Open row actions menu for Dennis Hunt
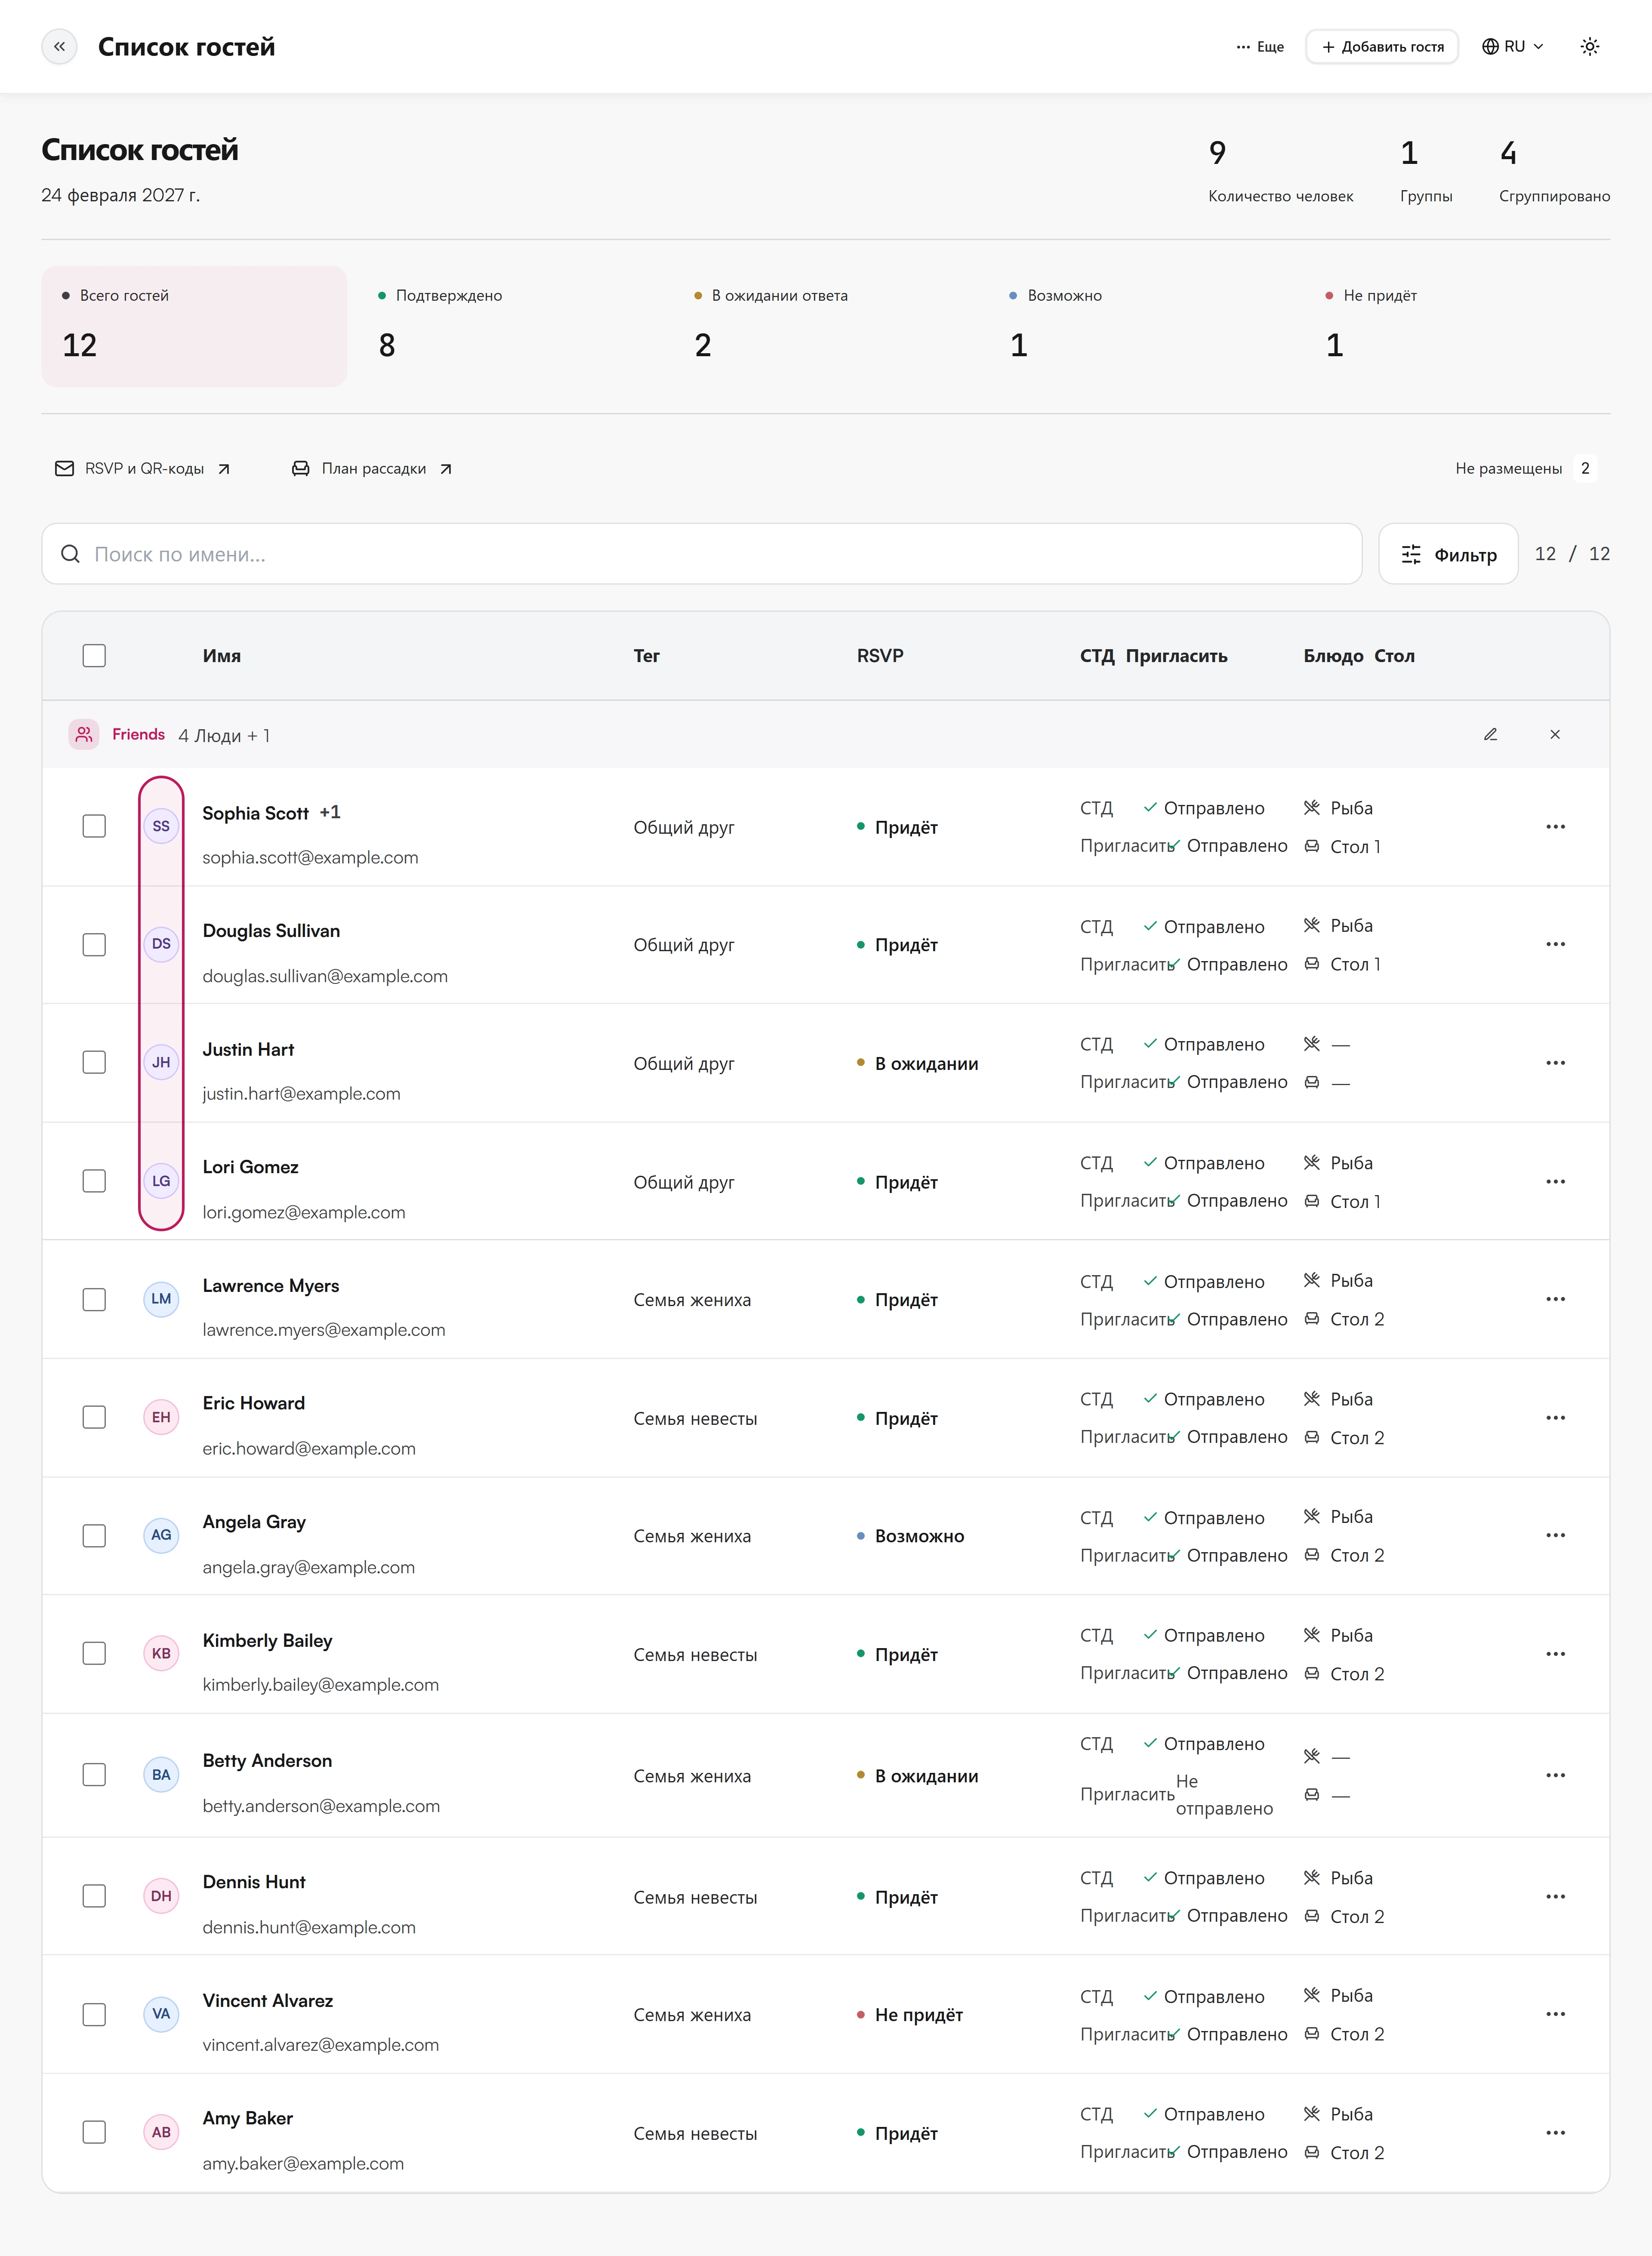 tap(1555, 1896)
